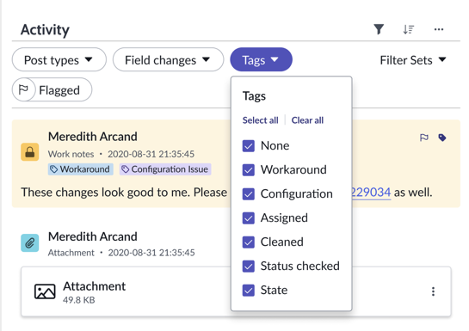Uncheck the None tag checkbox
Viewport: 469px width, 331px height.
[x=248, y=146]
